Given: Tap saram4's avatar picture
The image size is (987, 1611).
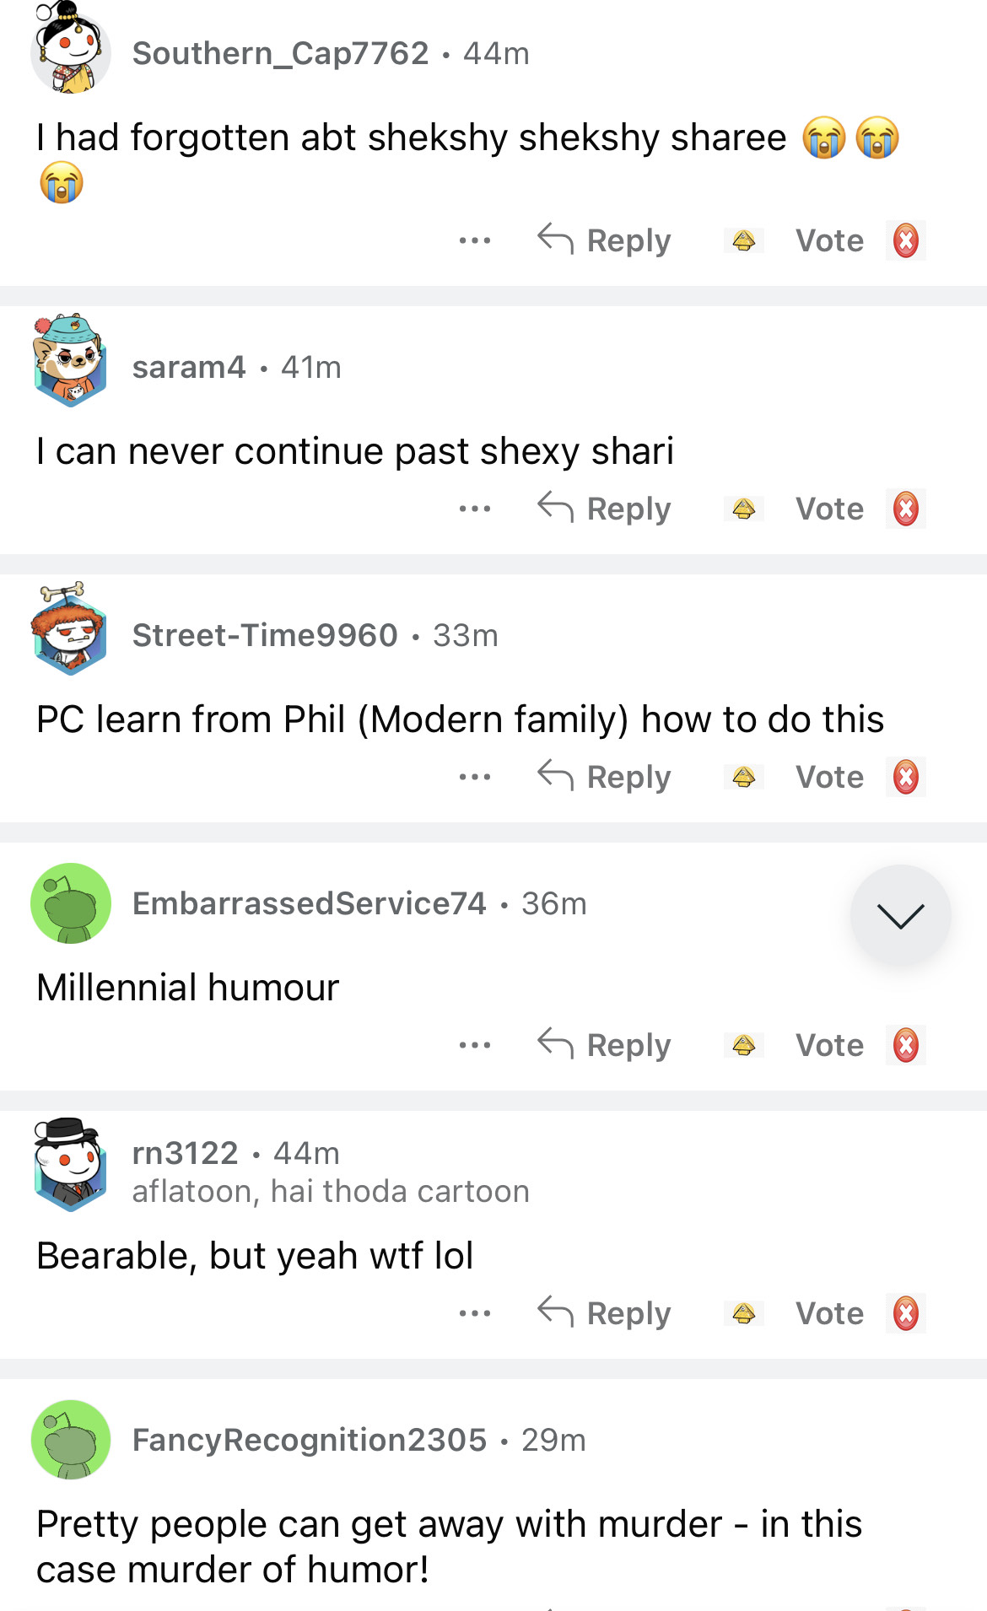Looking at the screenshot, I should [70, 363].
